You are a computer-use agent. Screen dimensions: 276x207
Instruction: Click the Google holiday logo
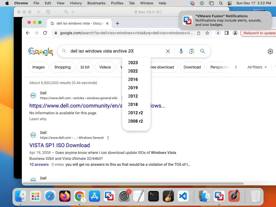pos(41,51)
